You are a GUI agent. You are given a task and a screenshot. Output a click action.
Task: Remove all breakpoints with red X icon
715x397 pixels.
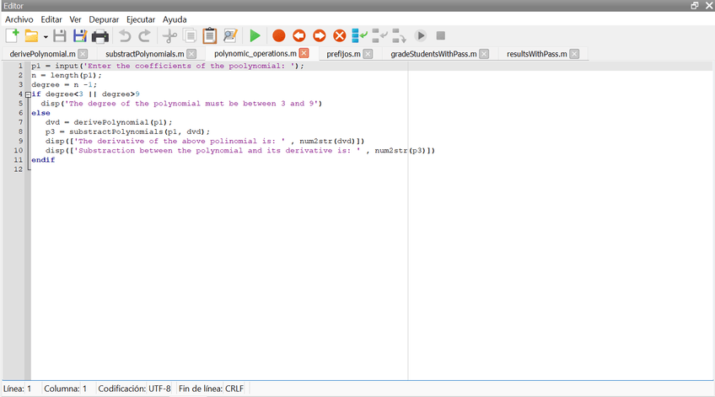(x=339, y=35)
